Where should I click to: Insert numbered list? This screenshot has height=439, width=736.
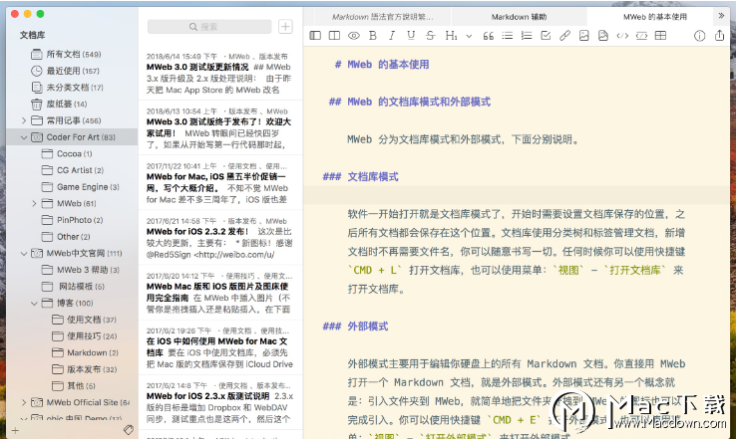(527, 36)
